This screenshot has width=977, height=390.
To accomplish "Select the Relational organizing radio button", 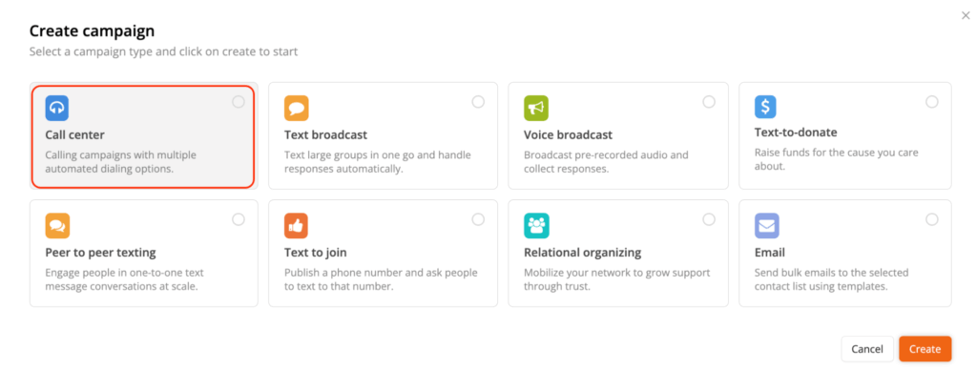I will coord(709,219).
